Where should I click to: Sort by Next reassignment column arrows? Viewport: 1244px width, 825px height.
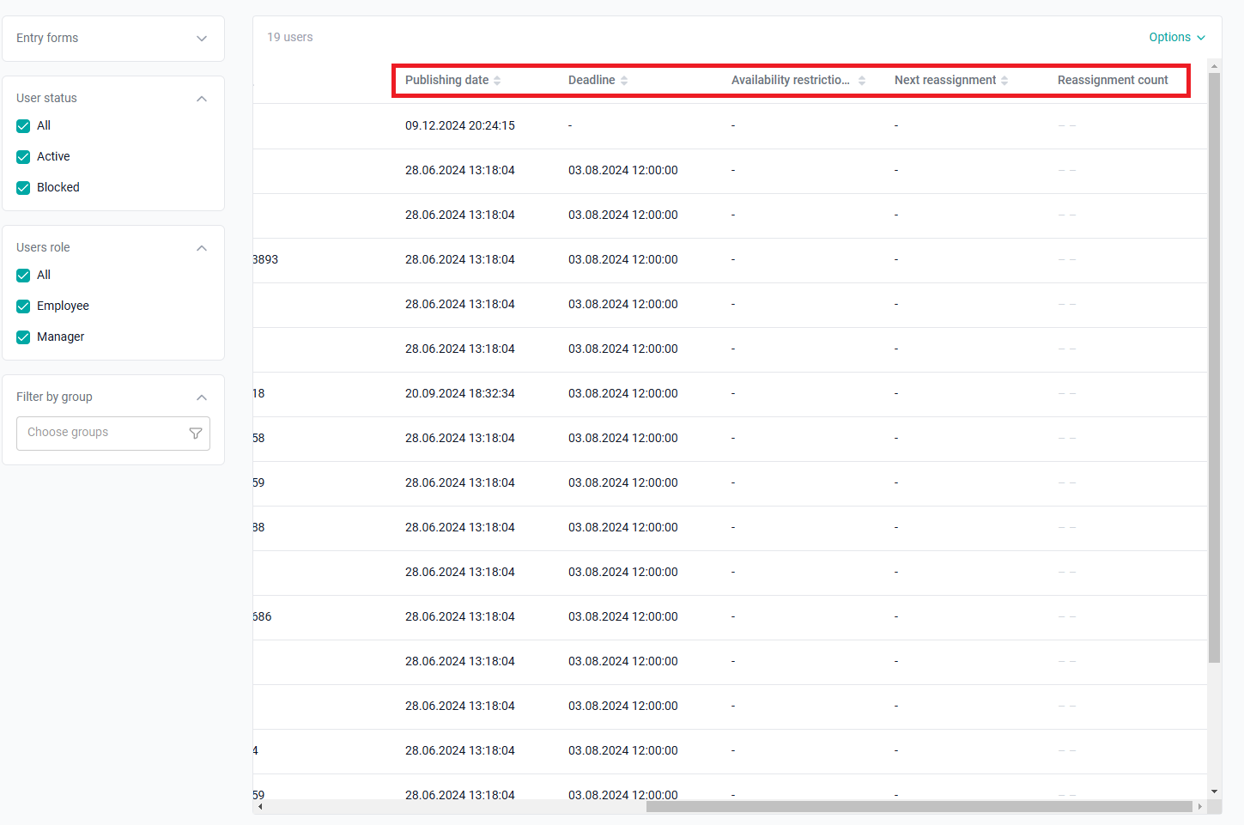[1004, 81]
